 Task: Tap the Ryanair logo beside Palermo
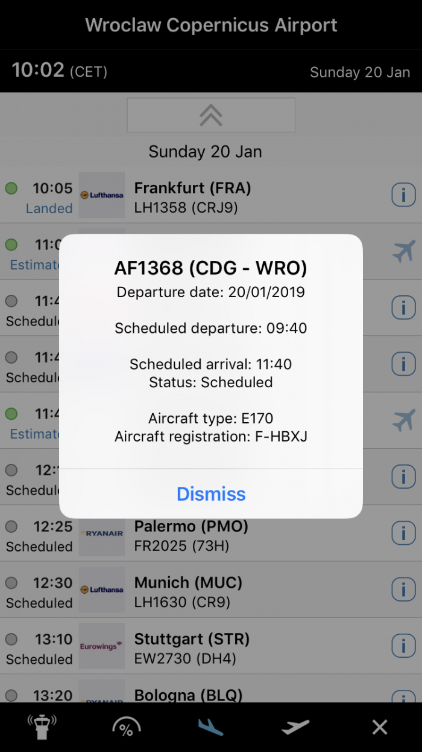coord(102,533)
